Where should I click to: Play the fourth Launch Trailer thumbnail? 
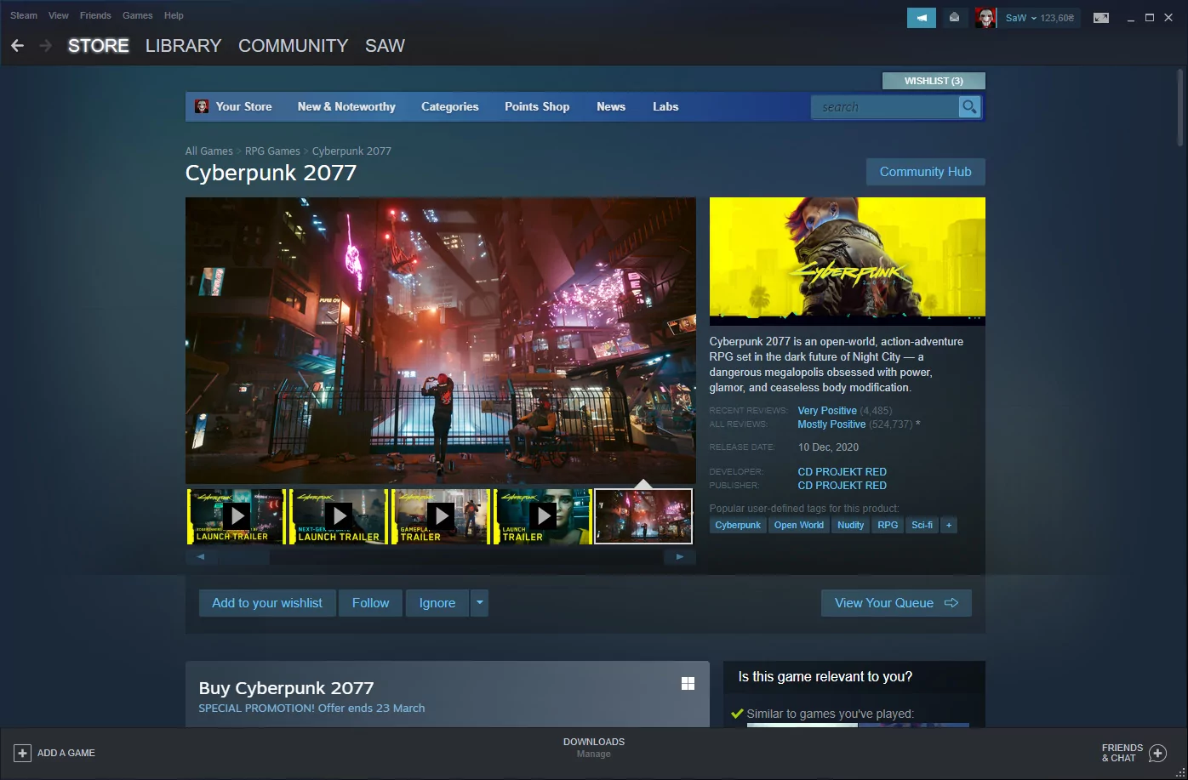(543, 516)
